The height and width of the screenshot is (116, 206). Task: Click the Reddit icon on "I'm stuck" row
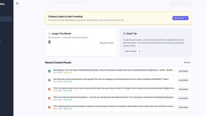tap(49, 89)
